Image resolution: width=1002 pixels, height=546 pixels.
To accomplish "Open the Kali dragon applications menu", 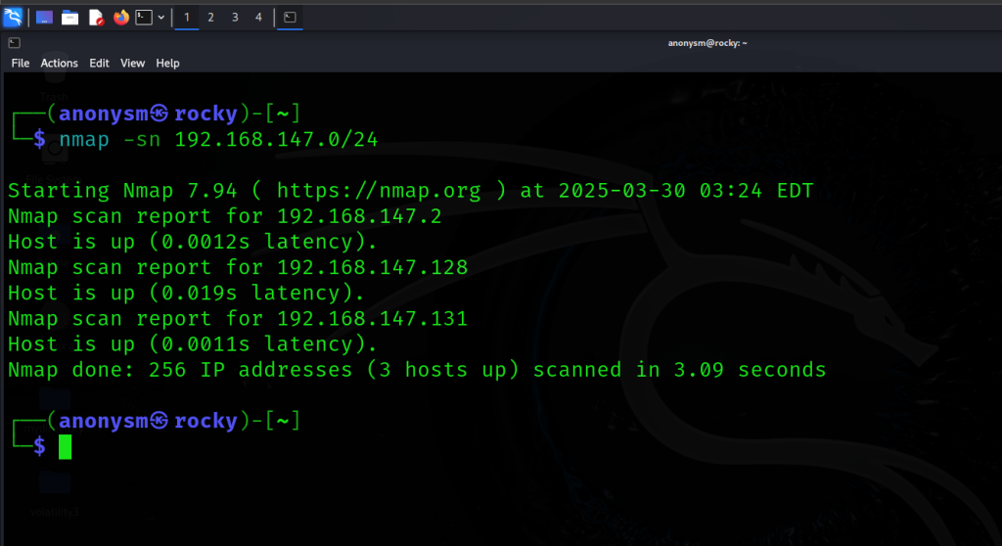I will 13,18.
